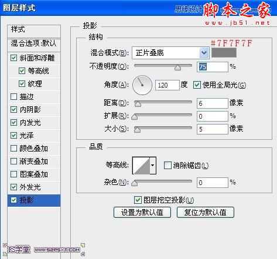
Task: Uncheck 使用全局光 checkbox
Action: 197,85
